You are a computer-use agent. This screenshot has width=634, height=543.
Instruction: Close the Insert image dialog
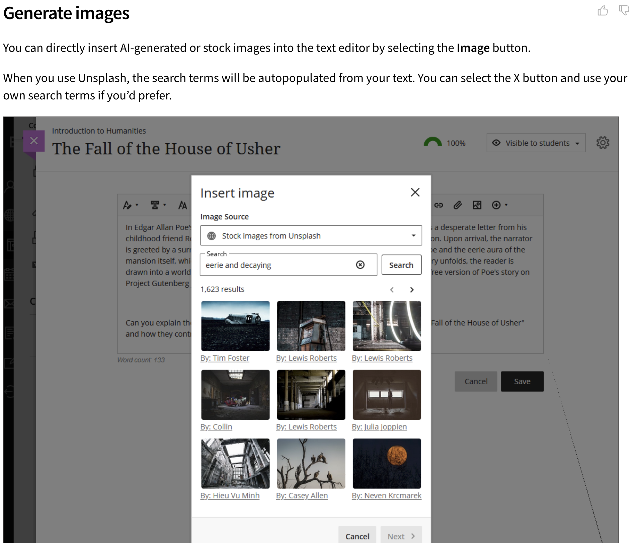(415, 192)
